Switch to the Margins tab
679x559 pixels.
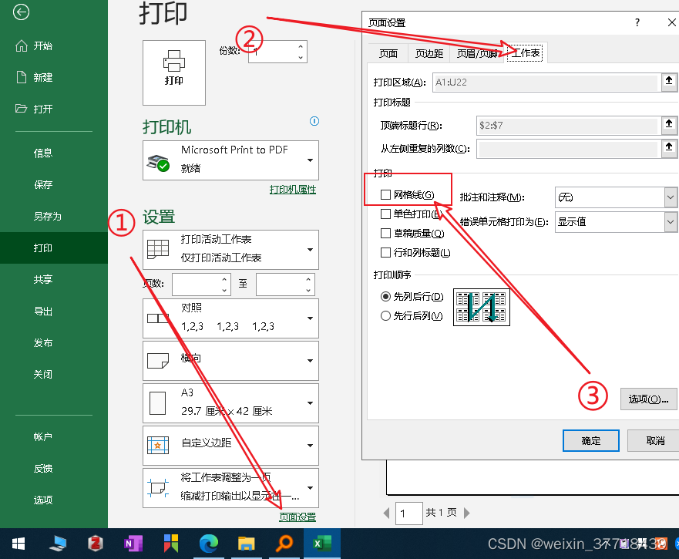[x=429, y=53]
